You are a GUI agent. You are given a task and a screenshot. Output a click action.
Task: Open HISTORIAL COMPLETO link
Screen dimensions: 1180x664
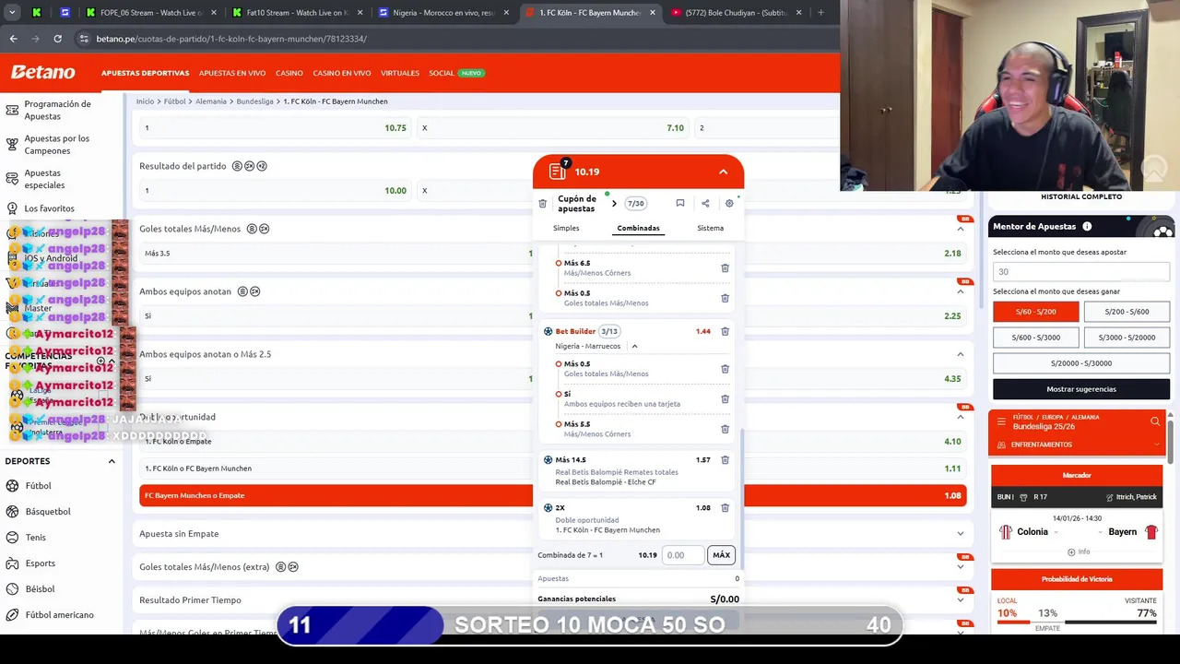pyautogui.click(x=1081, y=196)
